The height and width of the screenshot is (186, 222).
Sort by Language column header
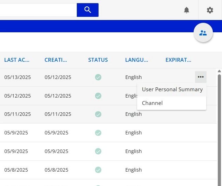pos(136,60)
